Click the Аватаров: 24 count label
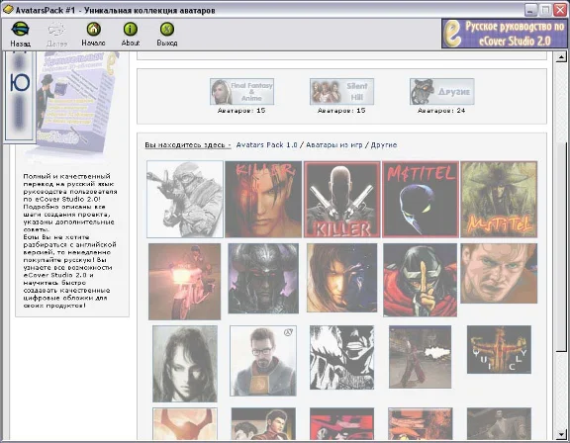Viewport: 570px width, 443px height. 441,111
